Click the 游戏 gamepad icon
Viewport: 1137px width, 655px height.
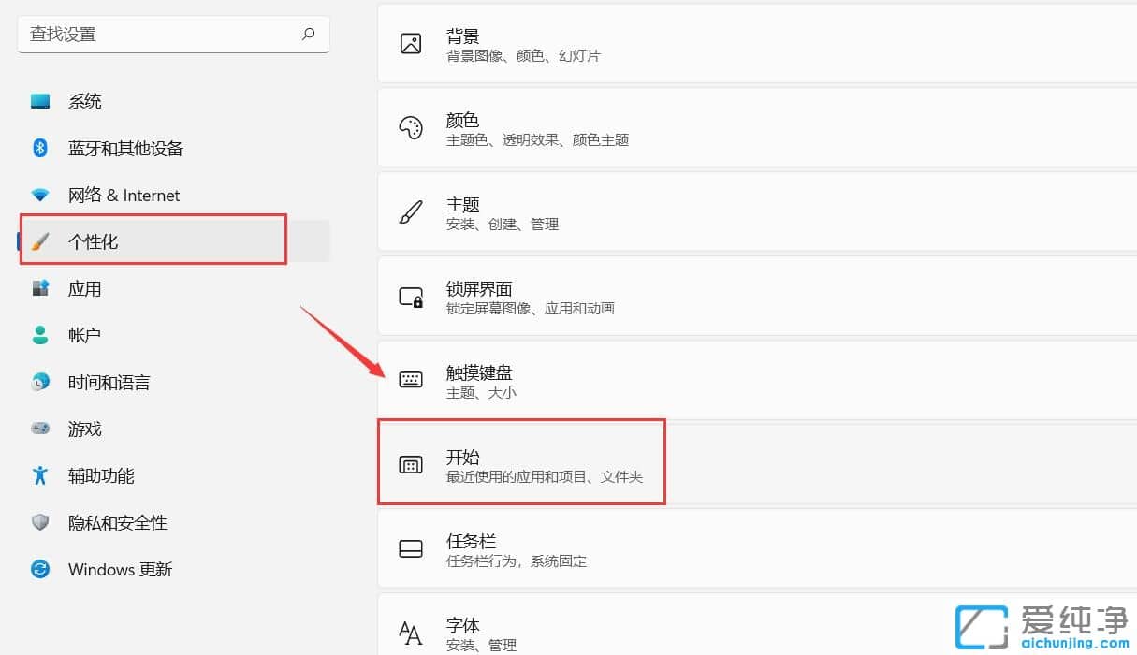coord(40,429)
